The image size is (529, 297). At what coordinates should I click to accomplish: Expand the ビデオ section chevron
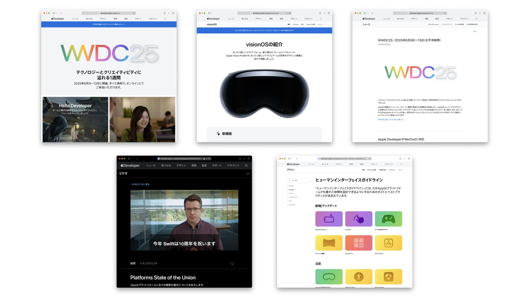click(248, 174)
